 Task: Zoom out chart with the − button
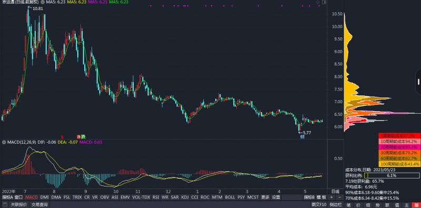click(339, 197)
